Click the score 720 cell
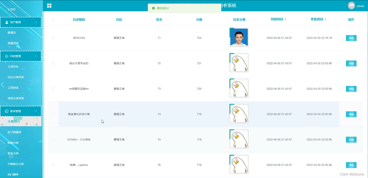368x178 pixels. (199, 89)
